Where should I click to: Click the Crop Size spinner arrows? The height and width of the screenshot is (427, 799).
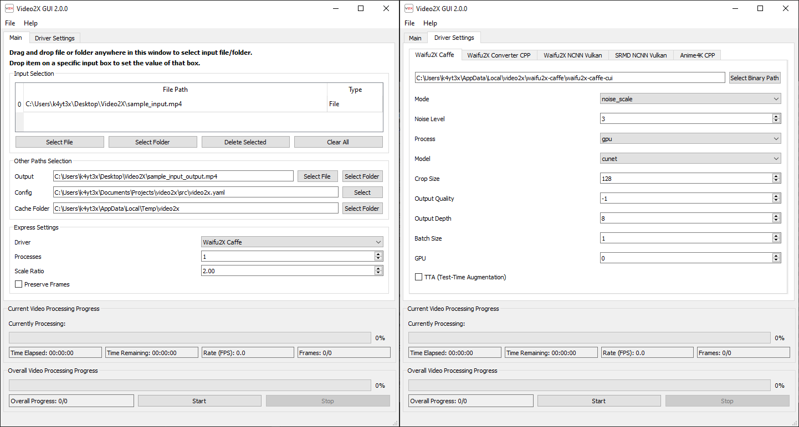776,179
